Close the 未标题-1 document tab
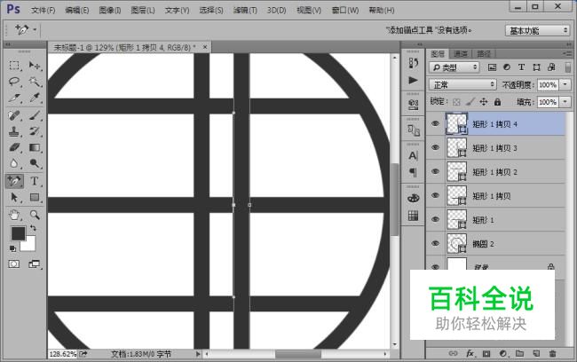The image size is (577, 362). point(205,47)
